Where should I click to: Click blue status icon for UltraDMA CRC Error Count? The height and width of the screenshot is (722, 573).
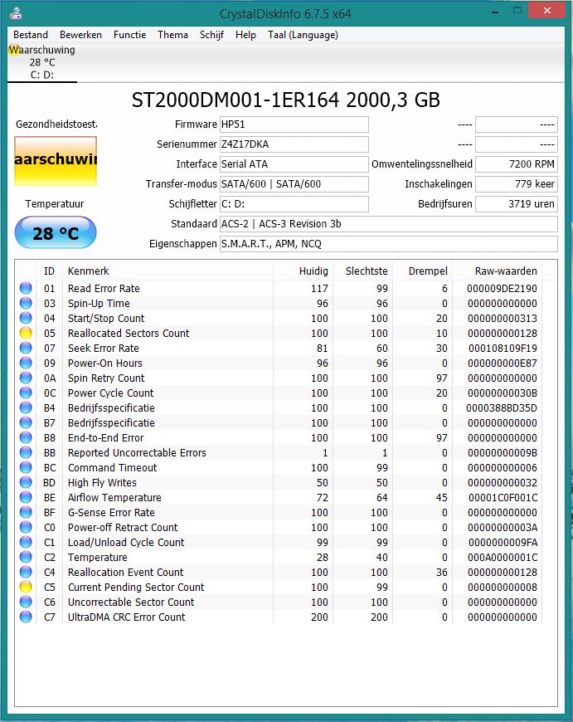click(26, 617)
